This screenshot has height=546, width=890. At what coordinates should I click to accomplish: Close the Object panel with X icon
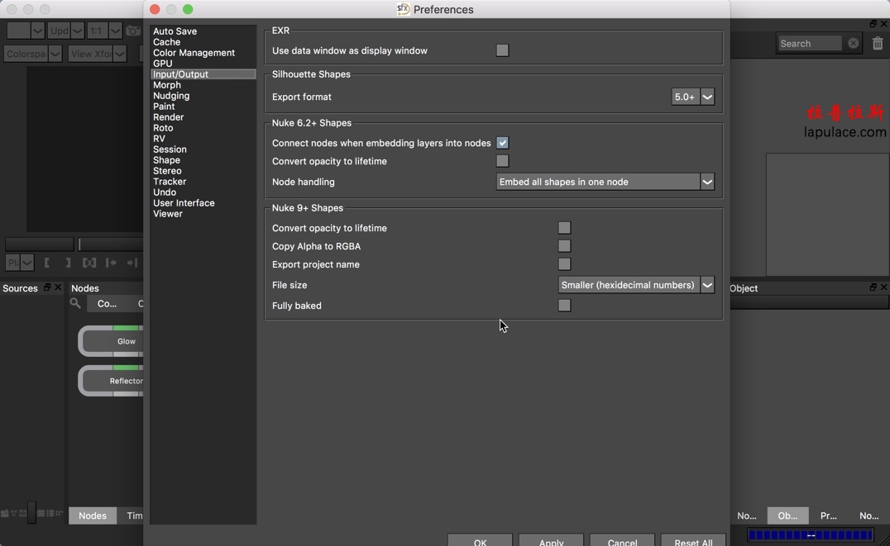click(x=883, y=287)
